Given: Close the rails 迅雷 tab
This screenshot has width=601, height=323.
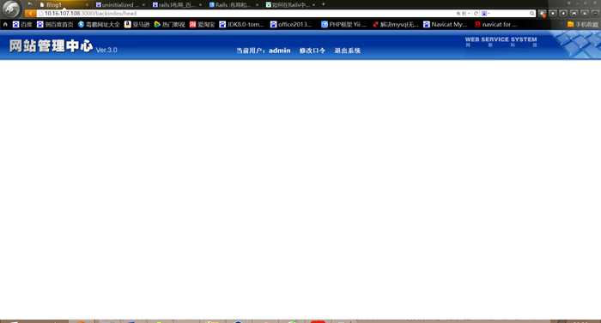Looking at the screenshot, I should 200,5.
